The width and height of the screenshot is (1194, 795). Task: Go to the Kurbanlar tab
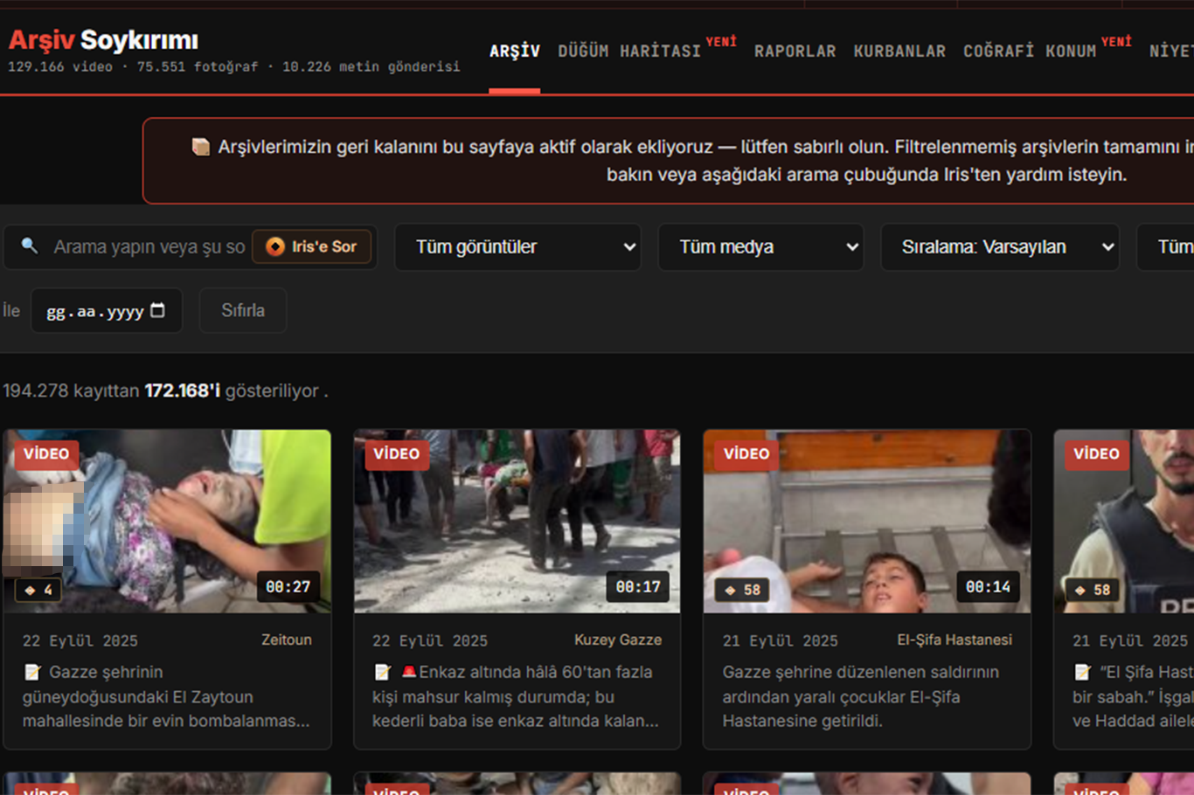click(899, 52)
